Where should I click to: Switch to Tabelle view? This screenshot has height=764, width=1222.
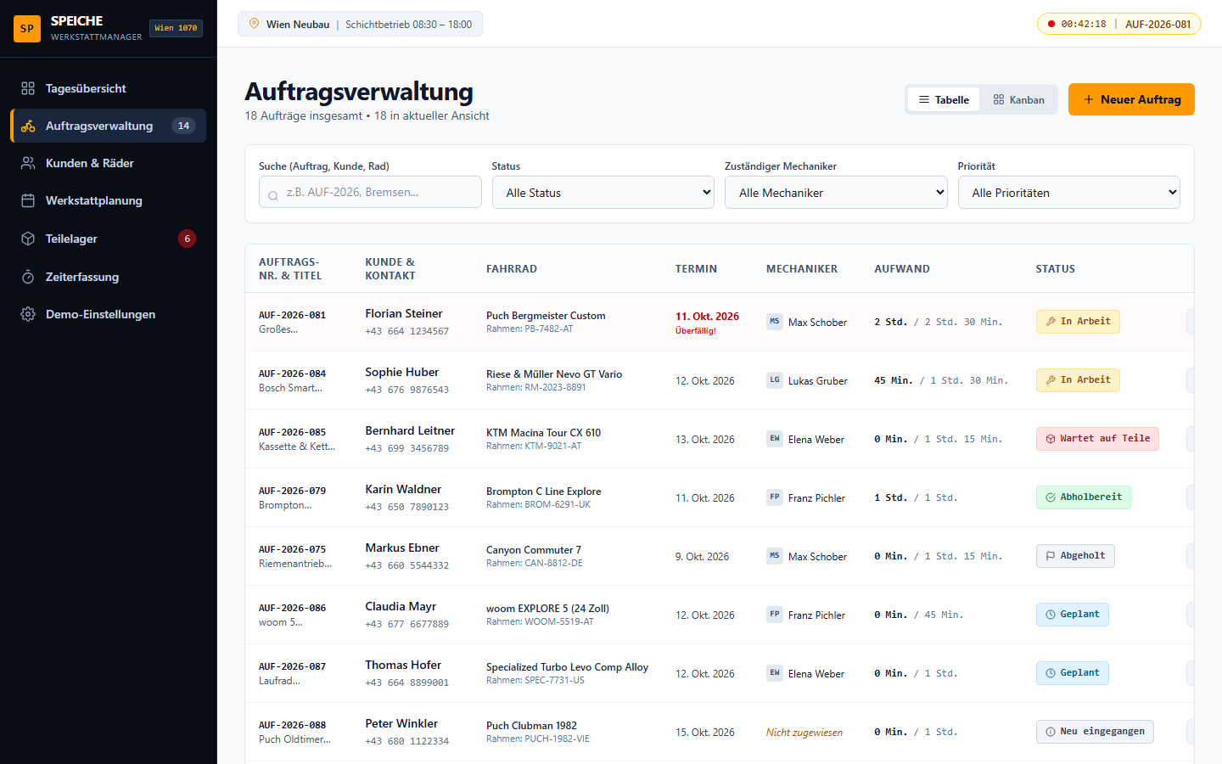point(944,99)
